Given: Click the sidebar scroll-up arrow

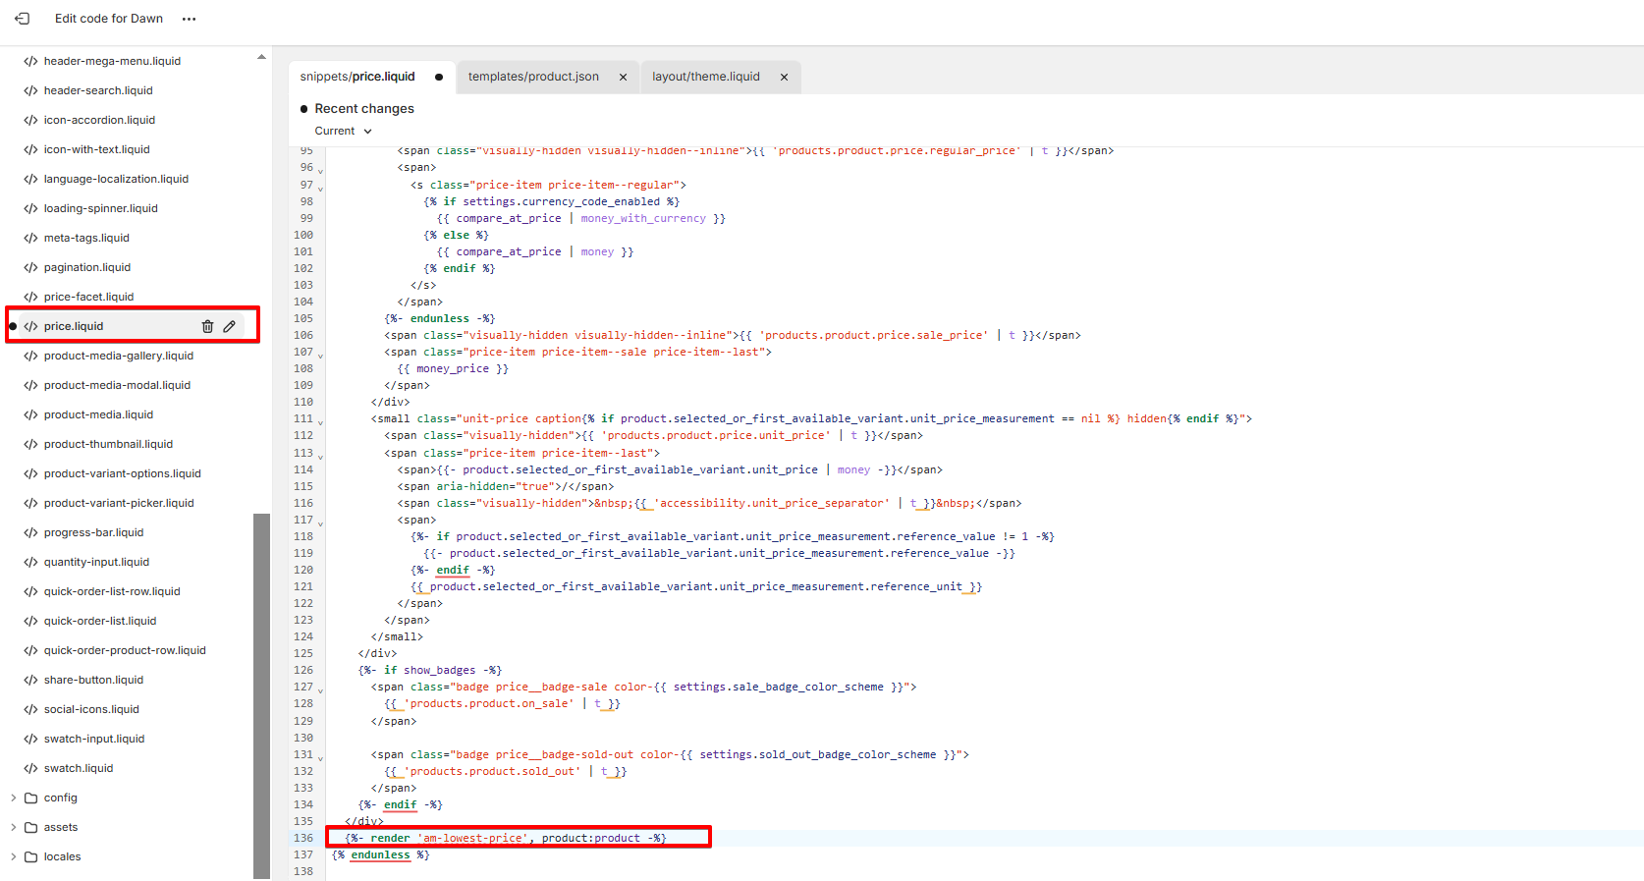Looking at the screenshot, I should (x=261, y=57).
